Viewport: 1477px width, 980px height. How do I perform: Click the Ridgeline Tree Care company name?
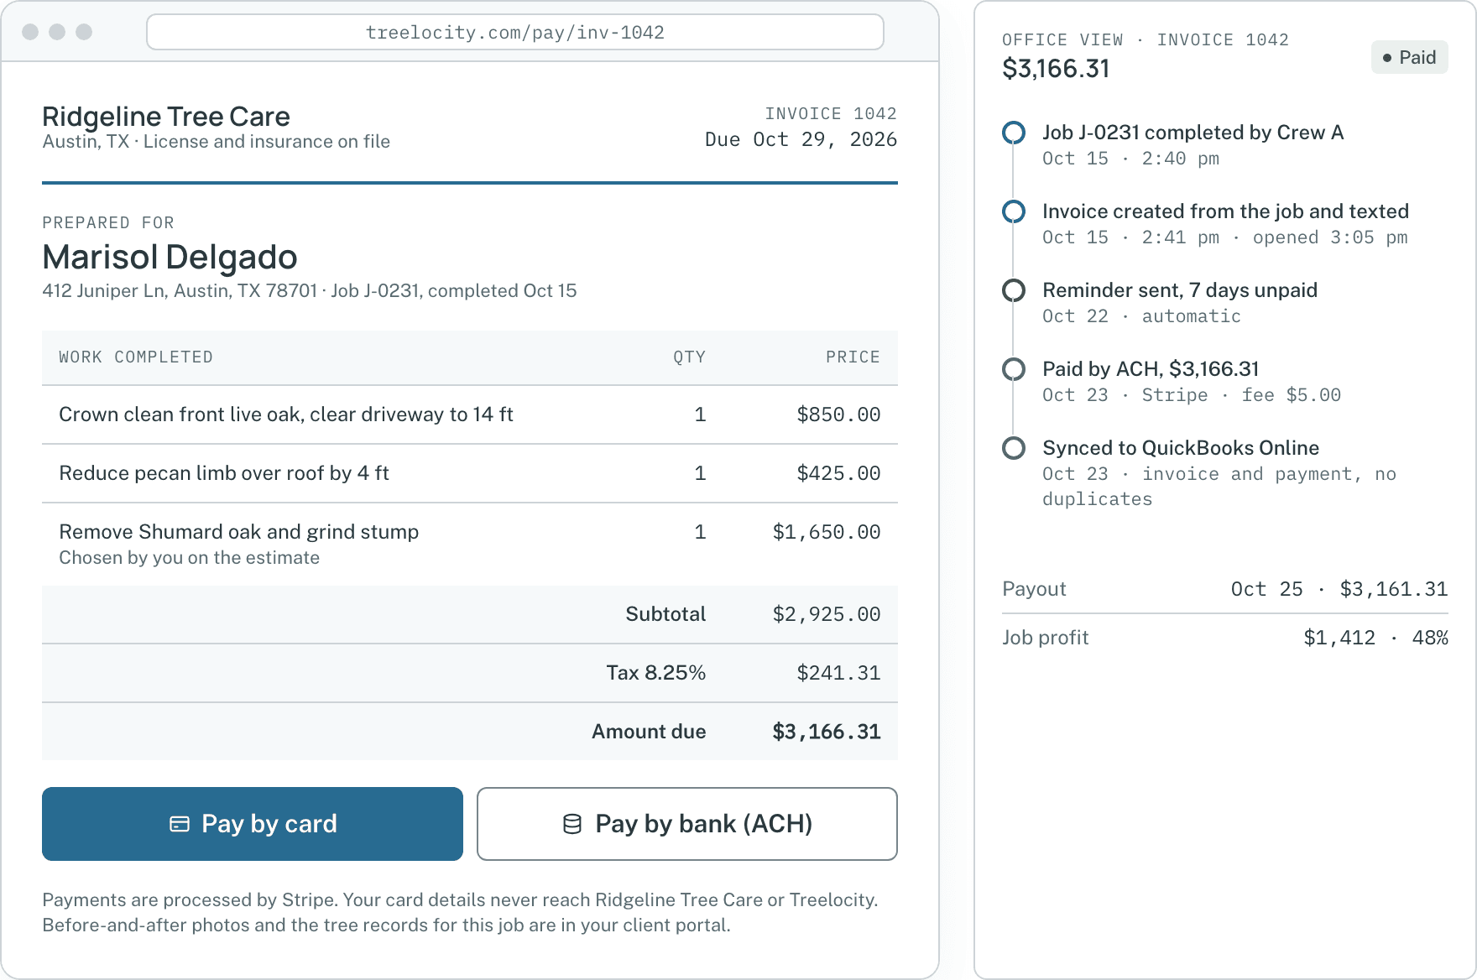point(166,117)
